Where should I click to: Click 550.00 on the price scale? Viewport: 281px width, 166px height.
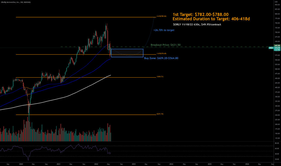coord(277,60)
